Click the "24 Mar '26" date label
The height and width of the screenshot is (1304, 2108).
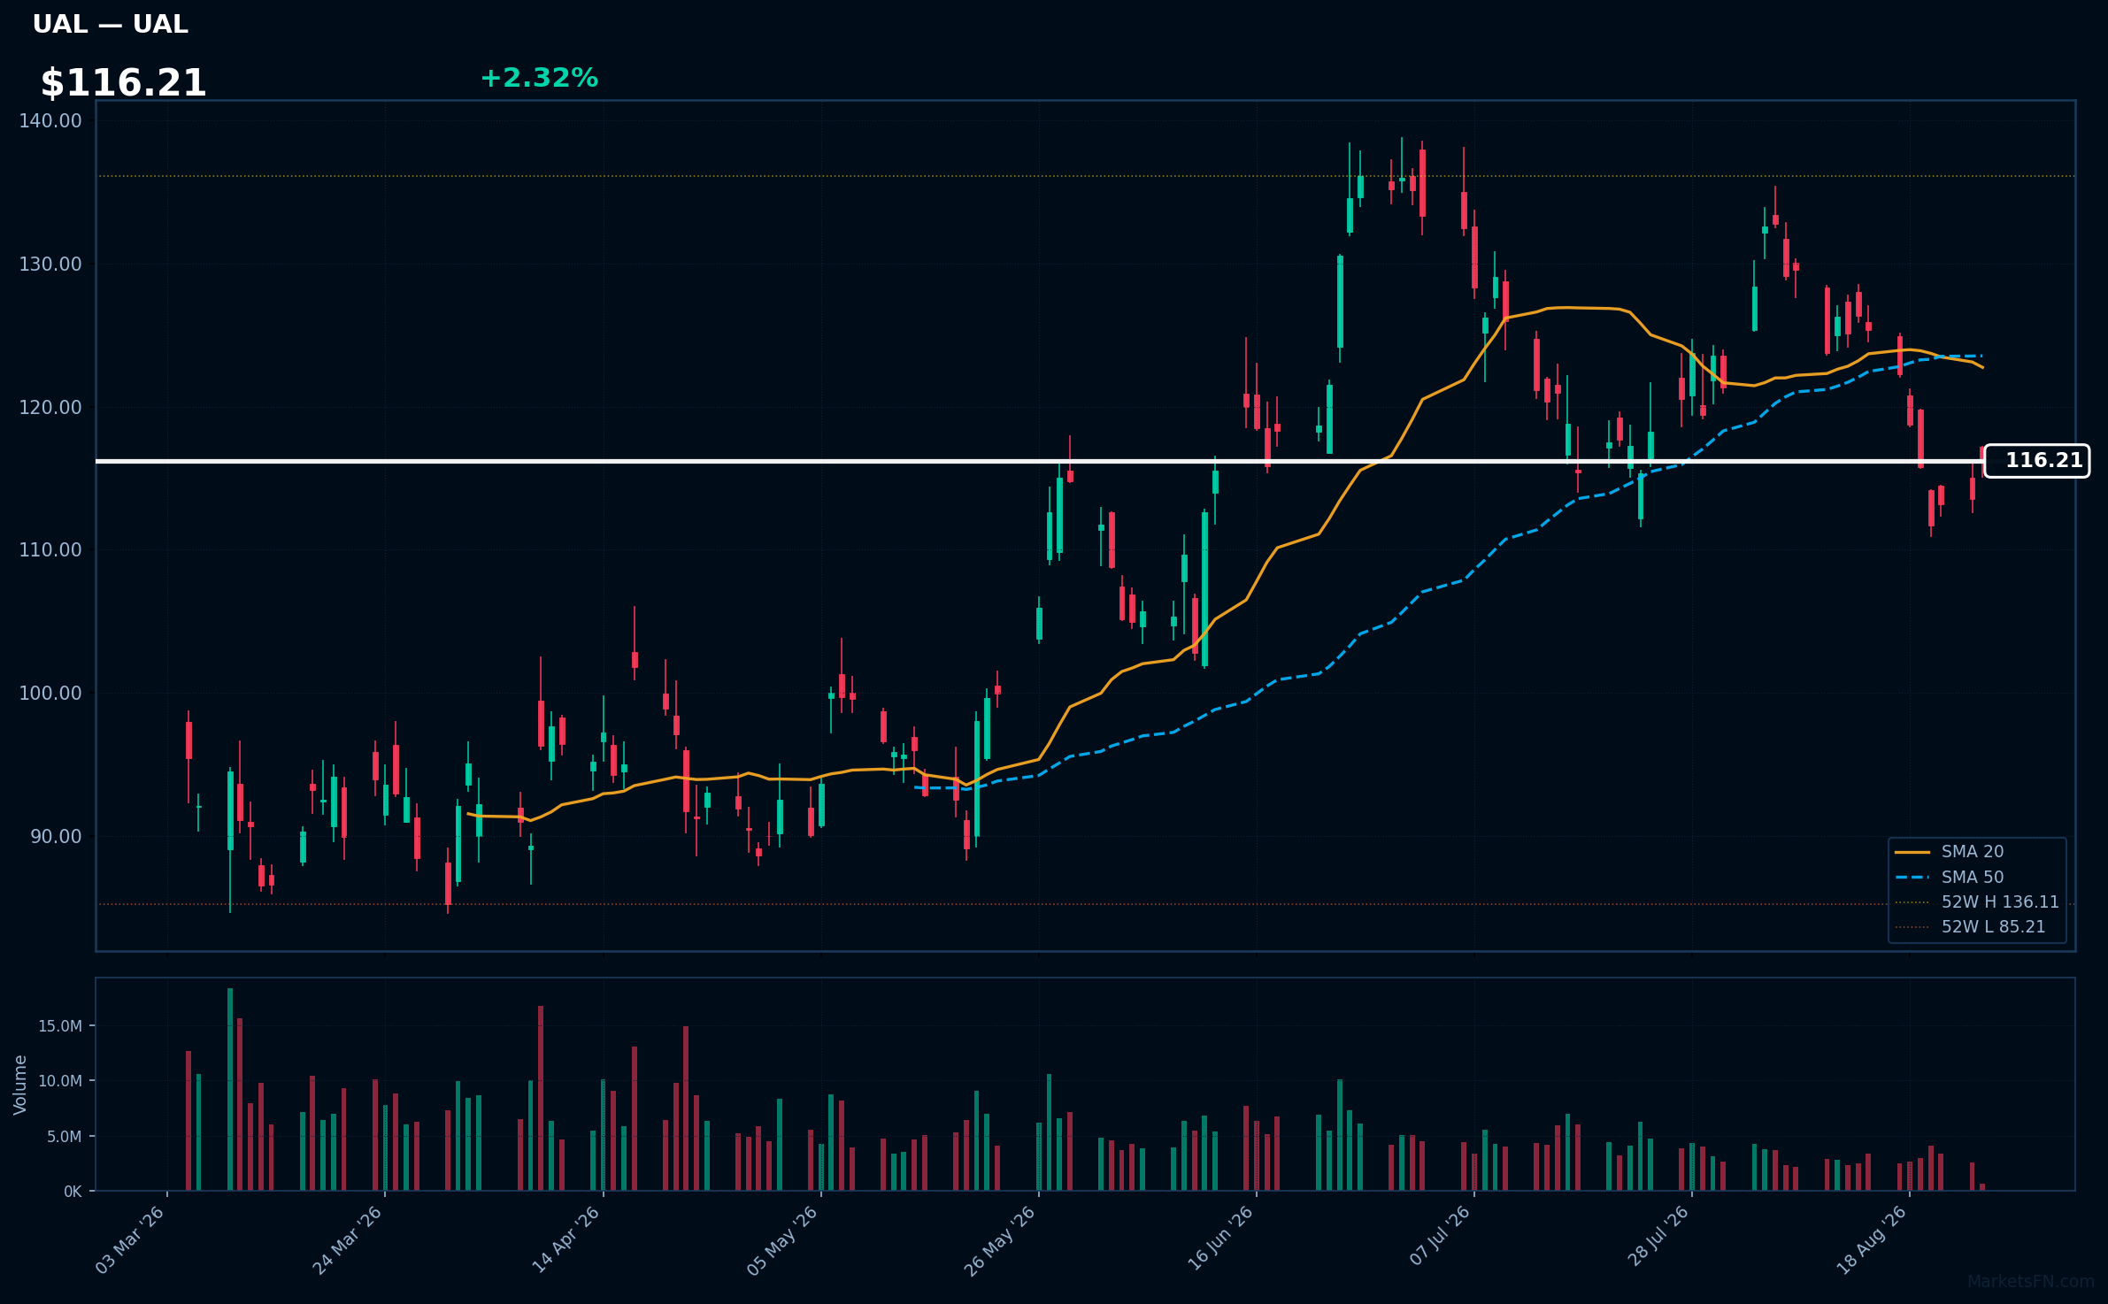click(x=348, y=1240)
